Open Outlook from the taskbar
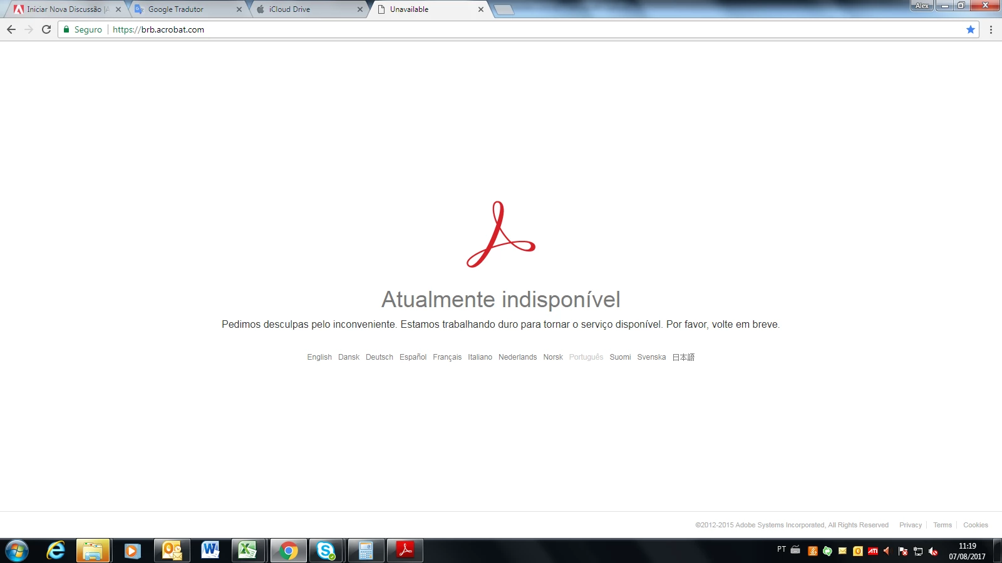Image resolution: width=1002 pixels, height=563 pixels. coord(172,550)
